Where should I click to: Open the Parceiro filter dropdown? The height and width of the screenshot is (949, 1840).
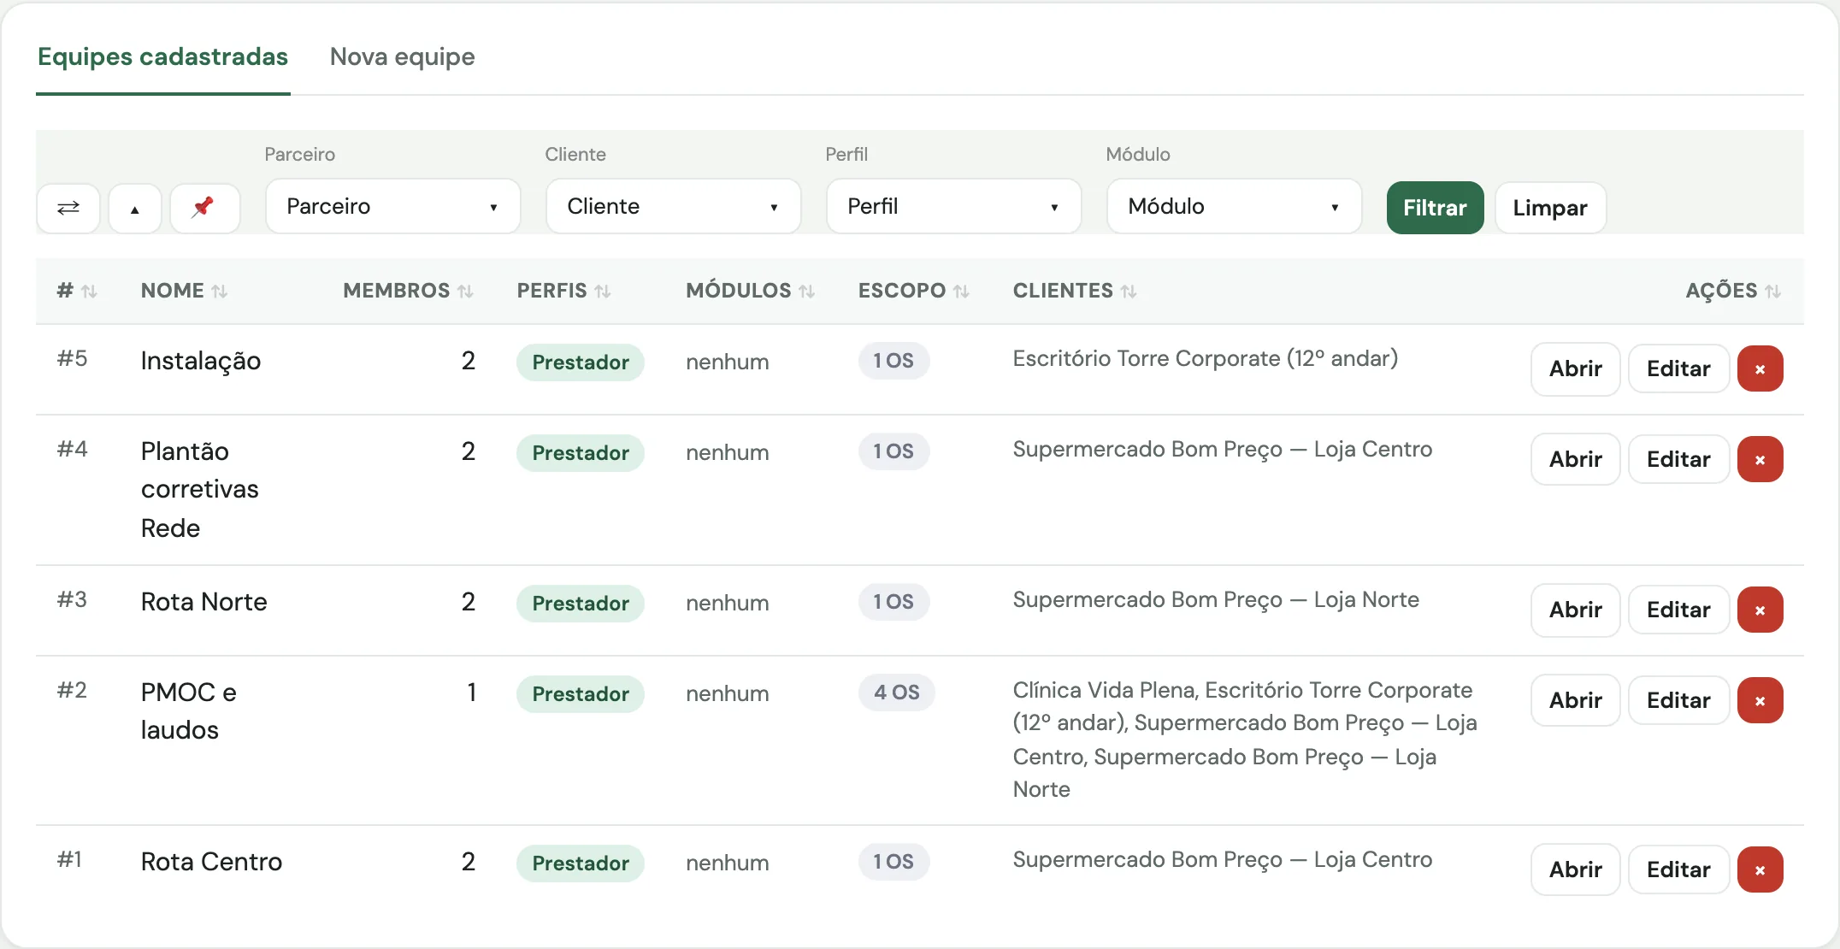coord(393,206)
